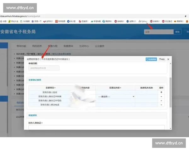Image resolution: width=189 pixels, height=151 pixels.
Task: Open the Python bookmark in bookmarks bar
Action: (x=144, y=21)
